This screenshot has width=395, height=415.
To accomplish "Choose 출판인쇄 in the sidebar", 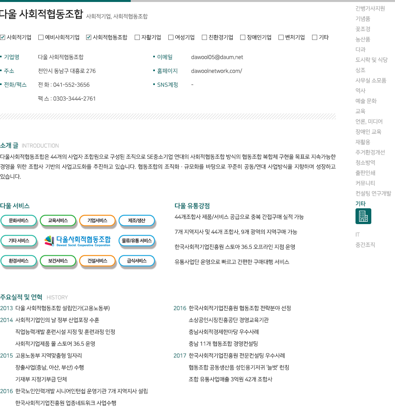I will pyautogui.click(x=365, y=173).
